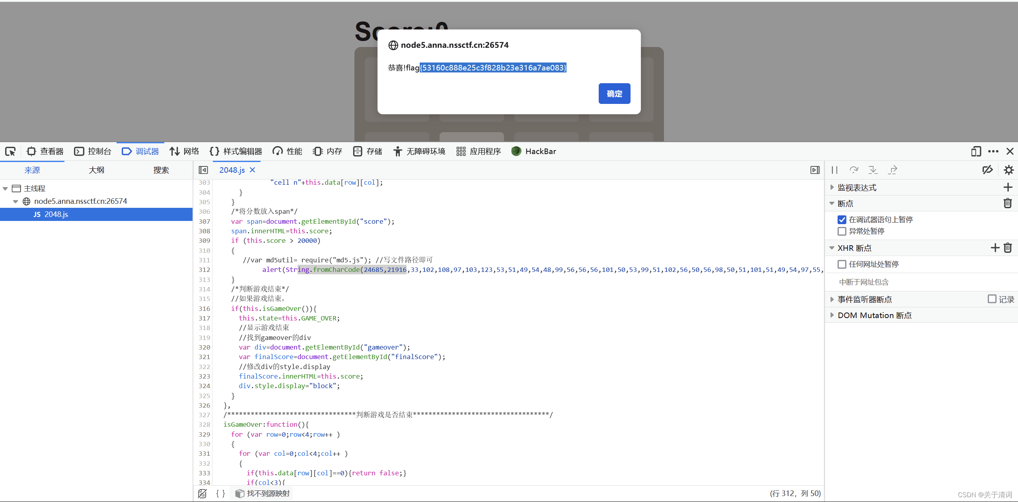The width and height of the screenshot is (1018, 502).
Task: Expand Event Listener Breakpoints section
Action: click(x=832, y=299)
